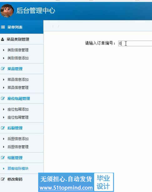Click the edit icon beside 结账管理
Screen dimensions: 152x192
pos(3,158)
